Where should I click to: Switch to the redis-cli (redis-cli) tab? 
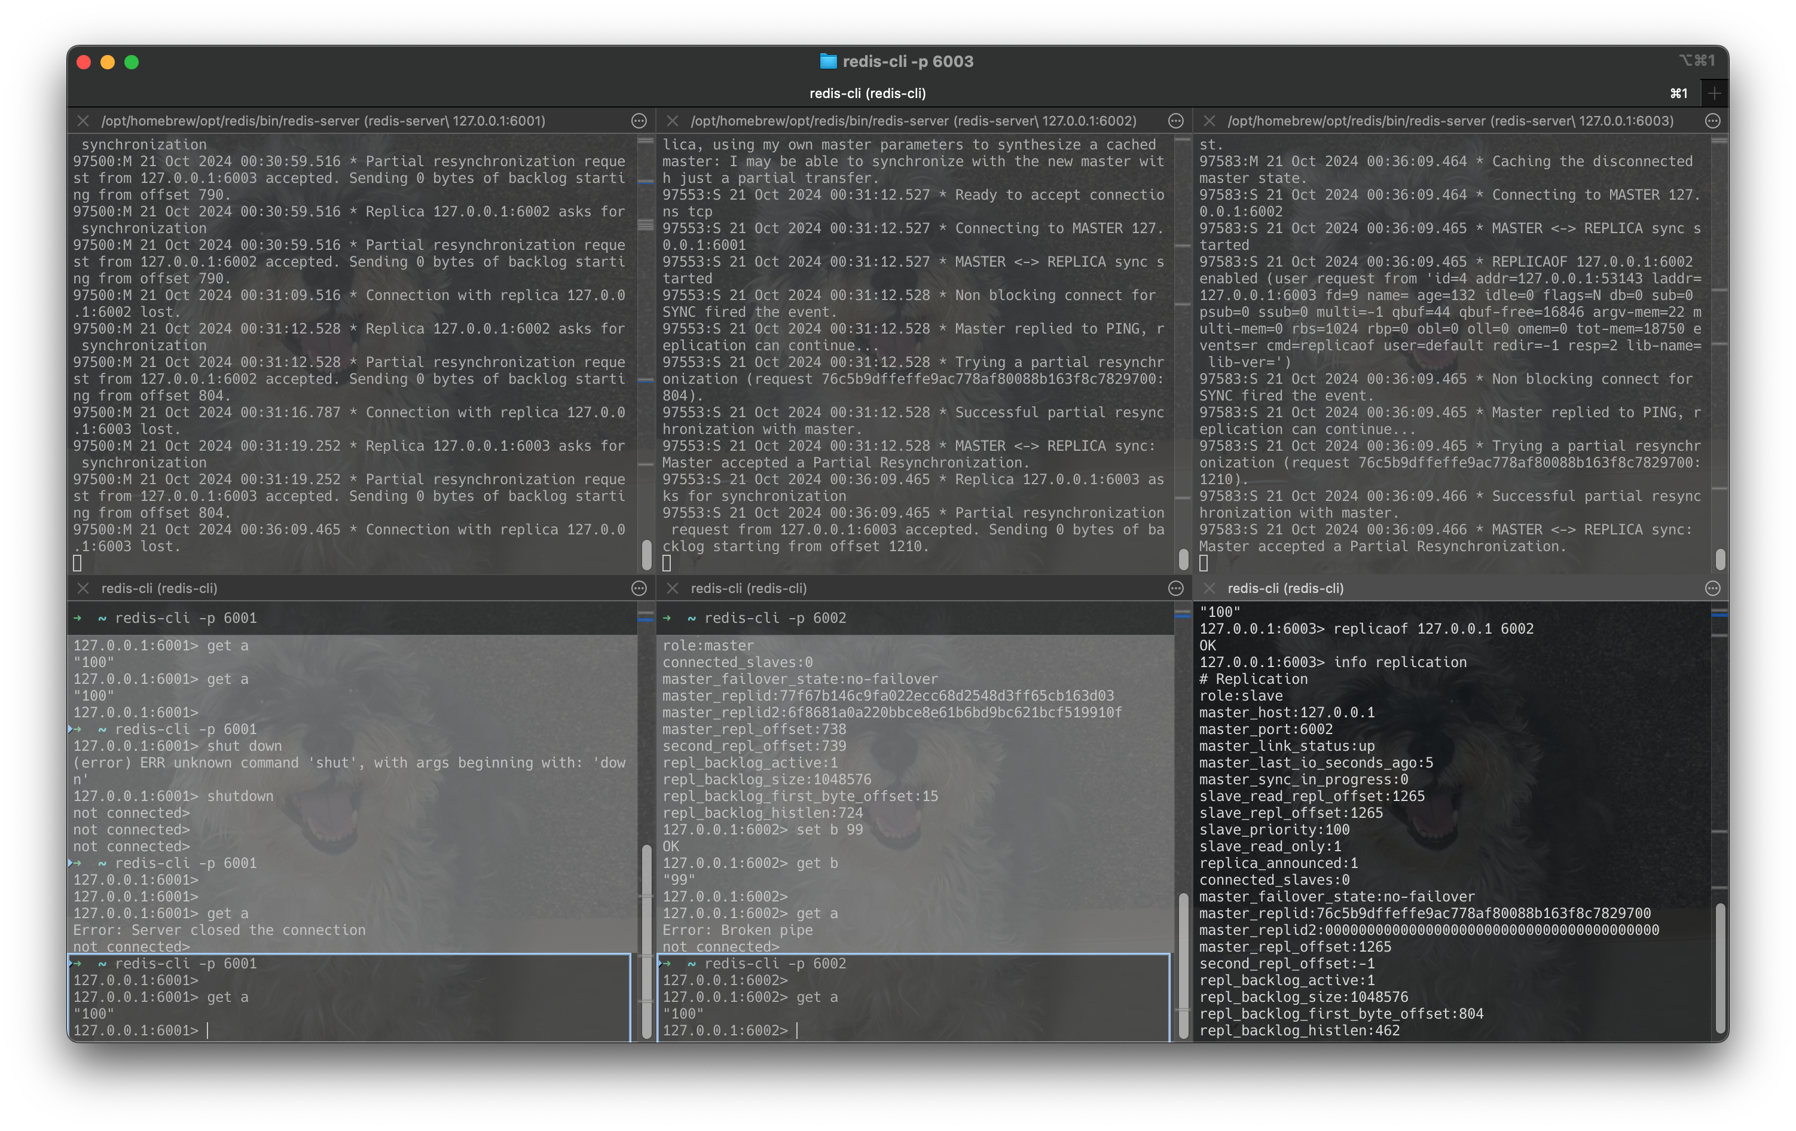click(868, 93)
